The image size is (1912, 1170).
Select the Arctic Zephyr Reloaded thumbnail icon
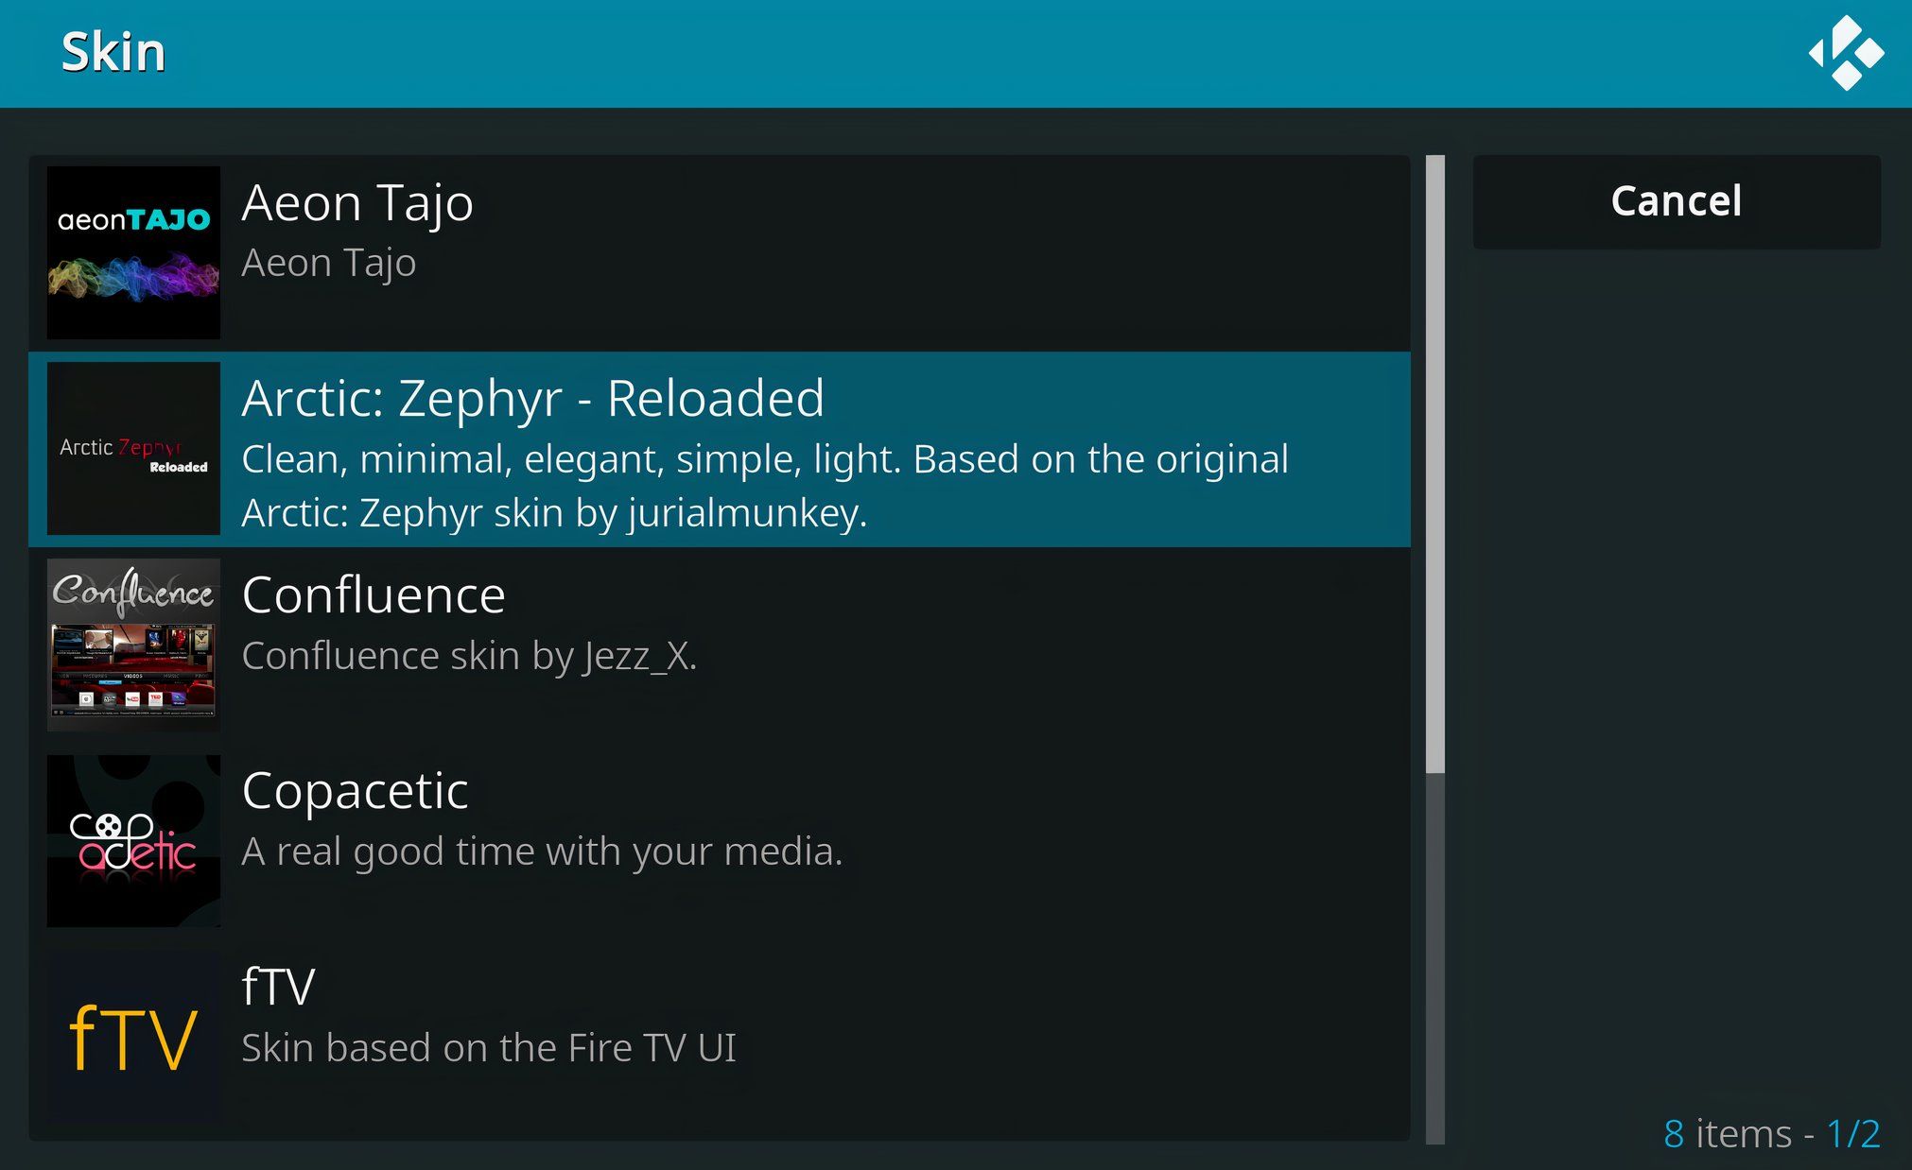tap(133, 449)
